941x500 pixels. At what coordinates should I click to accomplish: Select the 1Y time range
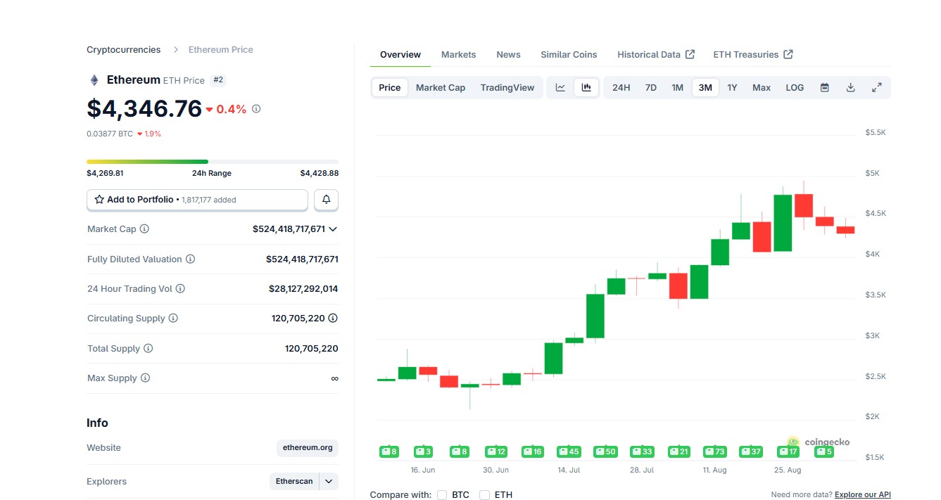click(732, 88)
